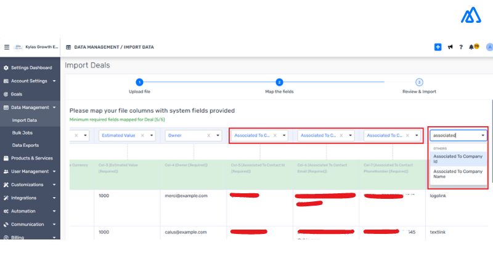Open Data Exports in the sidebar
This screenshot has height=277, width=493.
coord(25,145)
